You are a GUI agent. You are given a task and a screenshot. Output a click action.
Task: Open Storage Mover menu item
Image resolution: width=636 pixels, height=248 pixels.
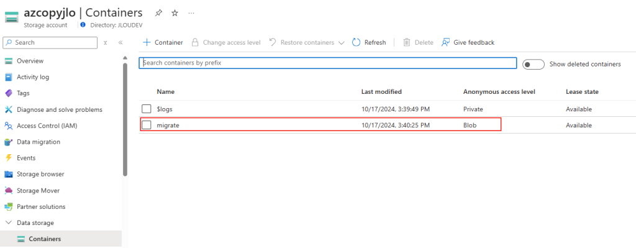(x=38, y=190)
